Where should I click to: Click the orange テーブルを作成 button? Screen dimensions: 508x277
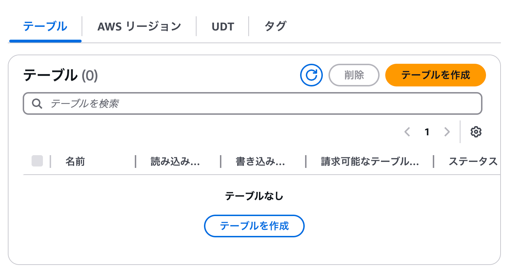(x=435, y=75)
